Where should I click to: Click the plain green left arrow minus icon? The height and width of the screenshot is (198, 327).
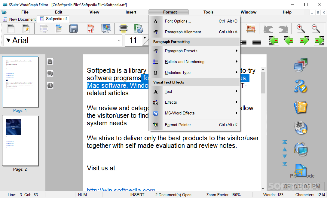pyautogui.click(x=289, y=41)
